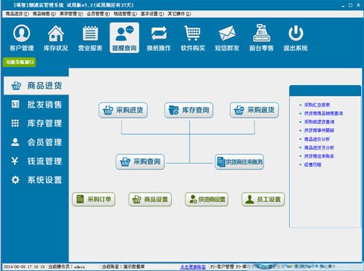364x271 pixels.
Task: Open 供货商商品销售查询 link
Action: pos(323,113)
